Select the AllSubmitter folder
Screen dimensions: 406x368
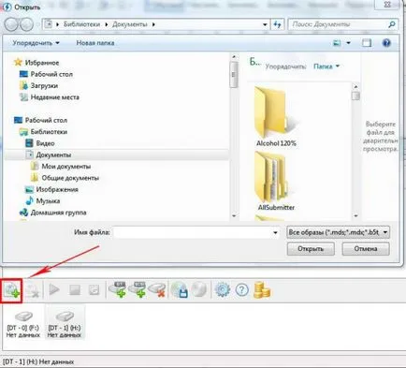click(x=276, y=181)
